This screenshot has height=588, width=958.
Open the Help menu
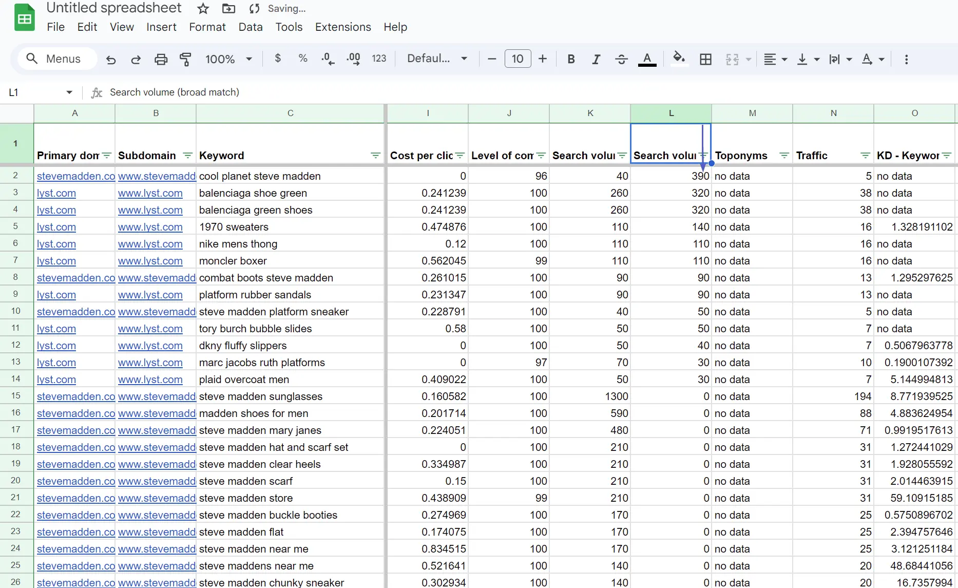click(395, 27)
